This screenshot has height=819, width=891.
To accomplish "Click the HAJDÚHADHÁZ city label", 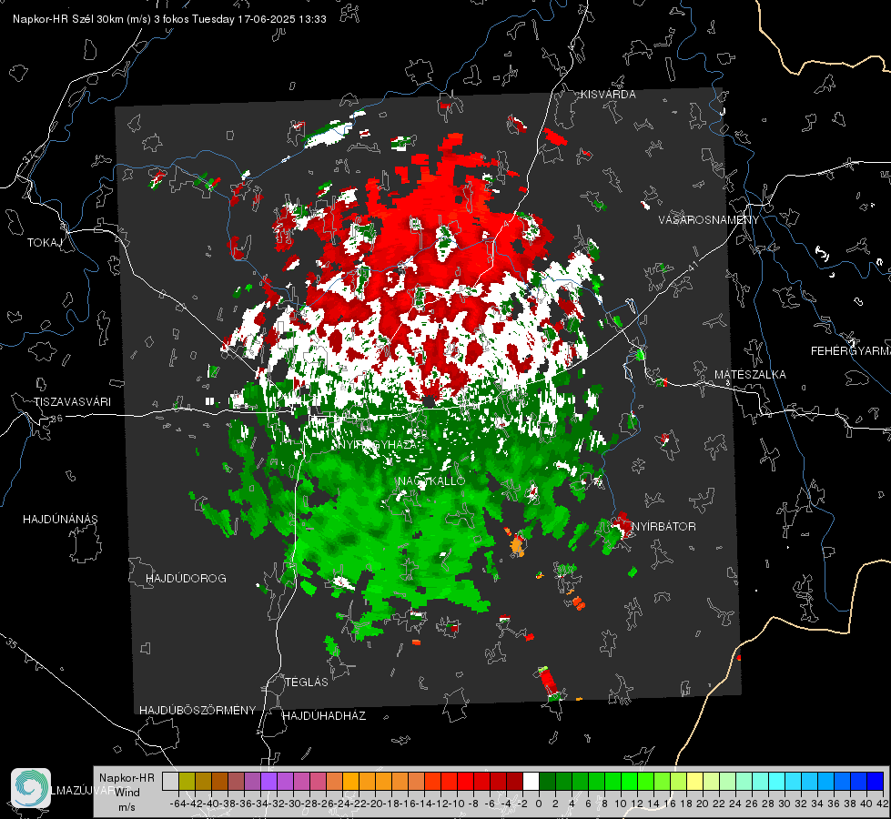I will [324, 716].
